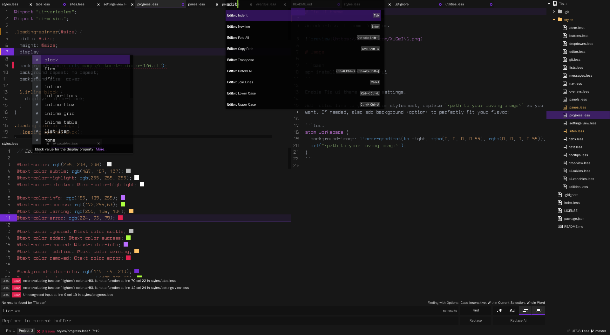Viewport: 610px width, 335px height.
Task: Click the value icon beside 'inline-grid' suggestion
Action: coord(37,113)
